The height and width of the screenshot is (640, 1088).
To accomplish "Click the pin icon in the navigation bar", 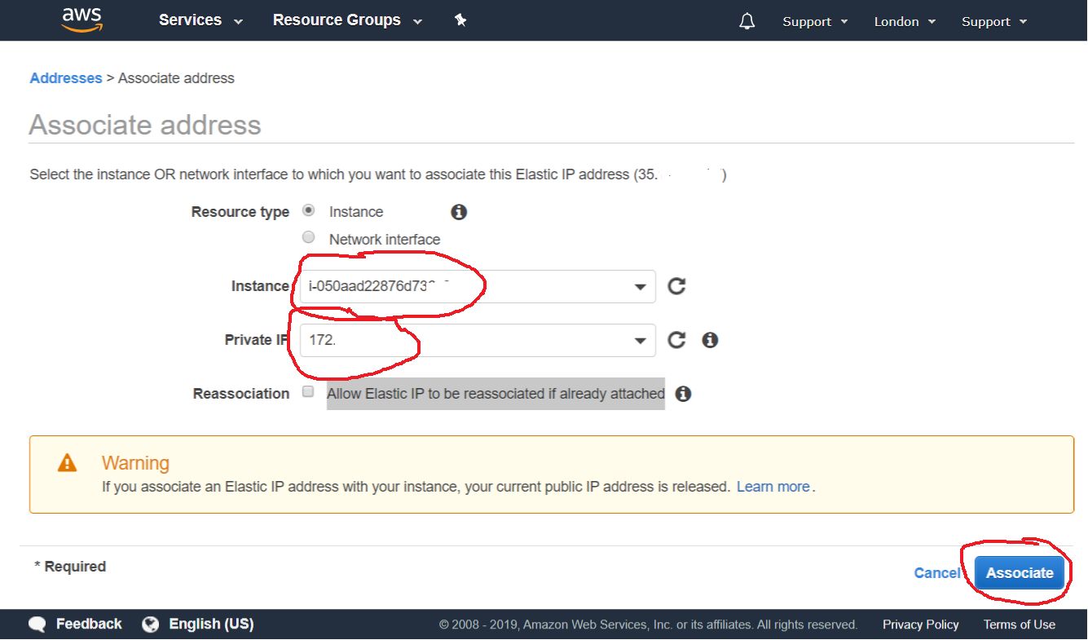I will [460, 20].
